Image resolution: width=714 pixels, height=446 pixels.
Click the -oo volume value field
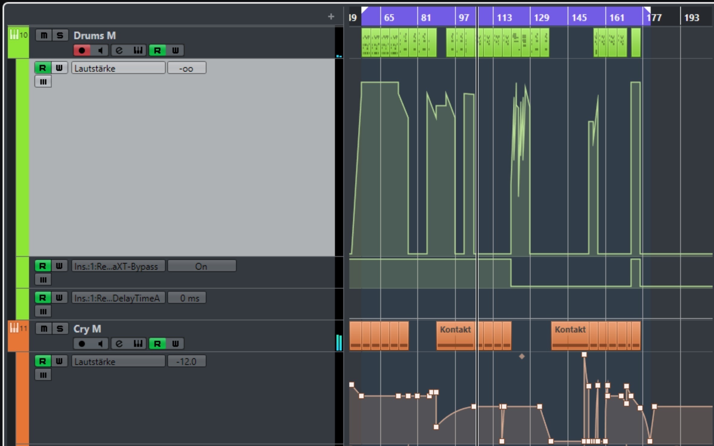click(187, 68)
